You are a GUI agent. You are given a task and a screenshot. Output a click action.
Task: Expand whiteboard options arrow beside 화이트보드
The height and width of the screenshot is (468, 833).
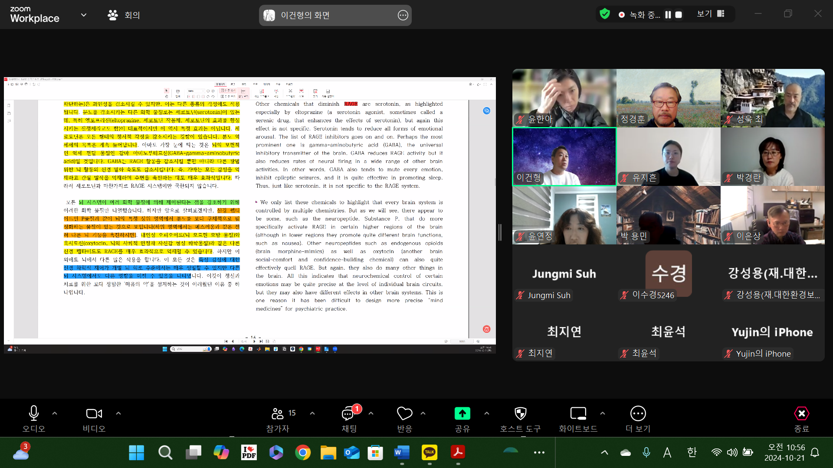click(x=603, y=413)
